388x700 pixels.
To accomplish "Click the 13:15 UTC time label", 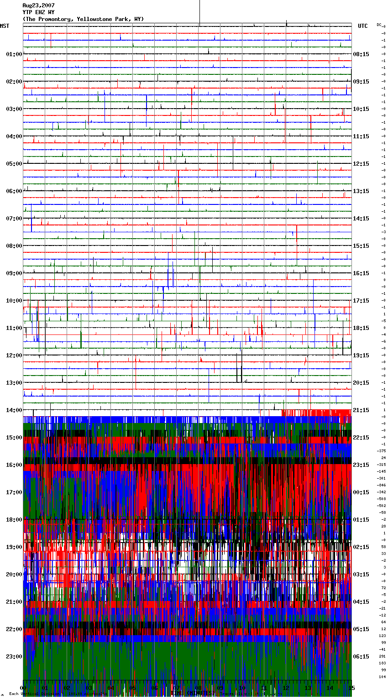I will [361, 191].
